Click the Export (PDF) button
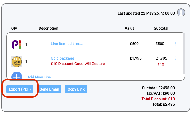194x115 pixels. [x=20, y=89]
